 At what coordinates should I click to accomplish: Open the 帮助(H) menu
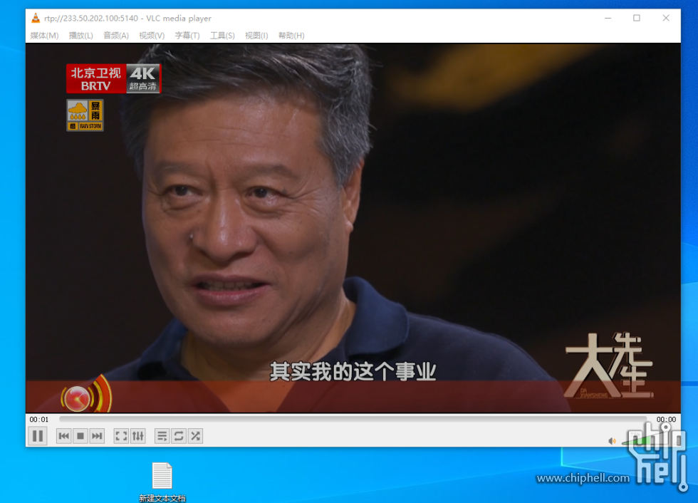291,35
